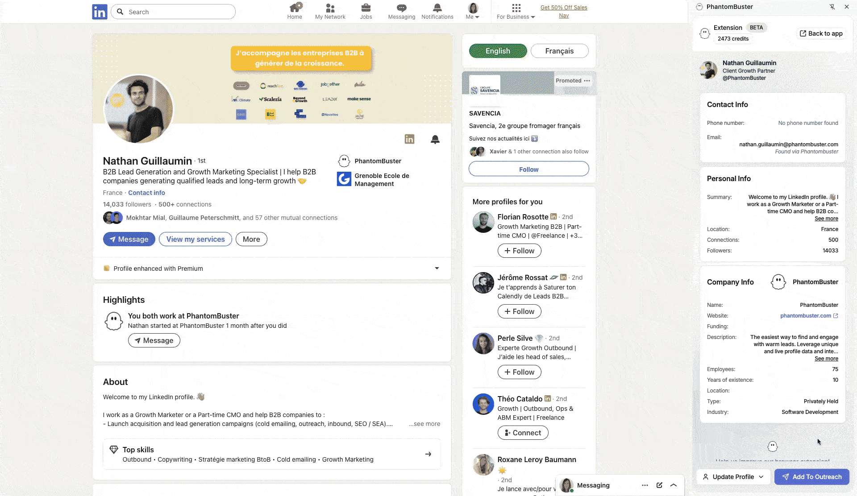Open the More actions button
The width and height of the screenshot is (857, 496).
click(x=251, y=239)
